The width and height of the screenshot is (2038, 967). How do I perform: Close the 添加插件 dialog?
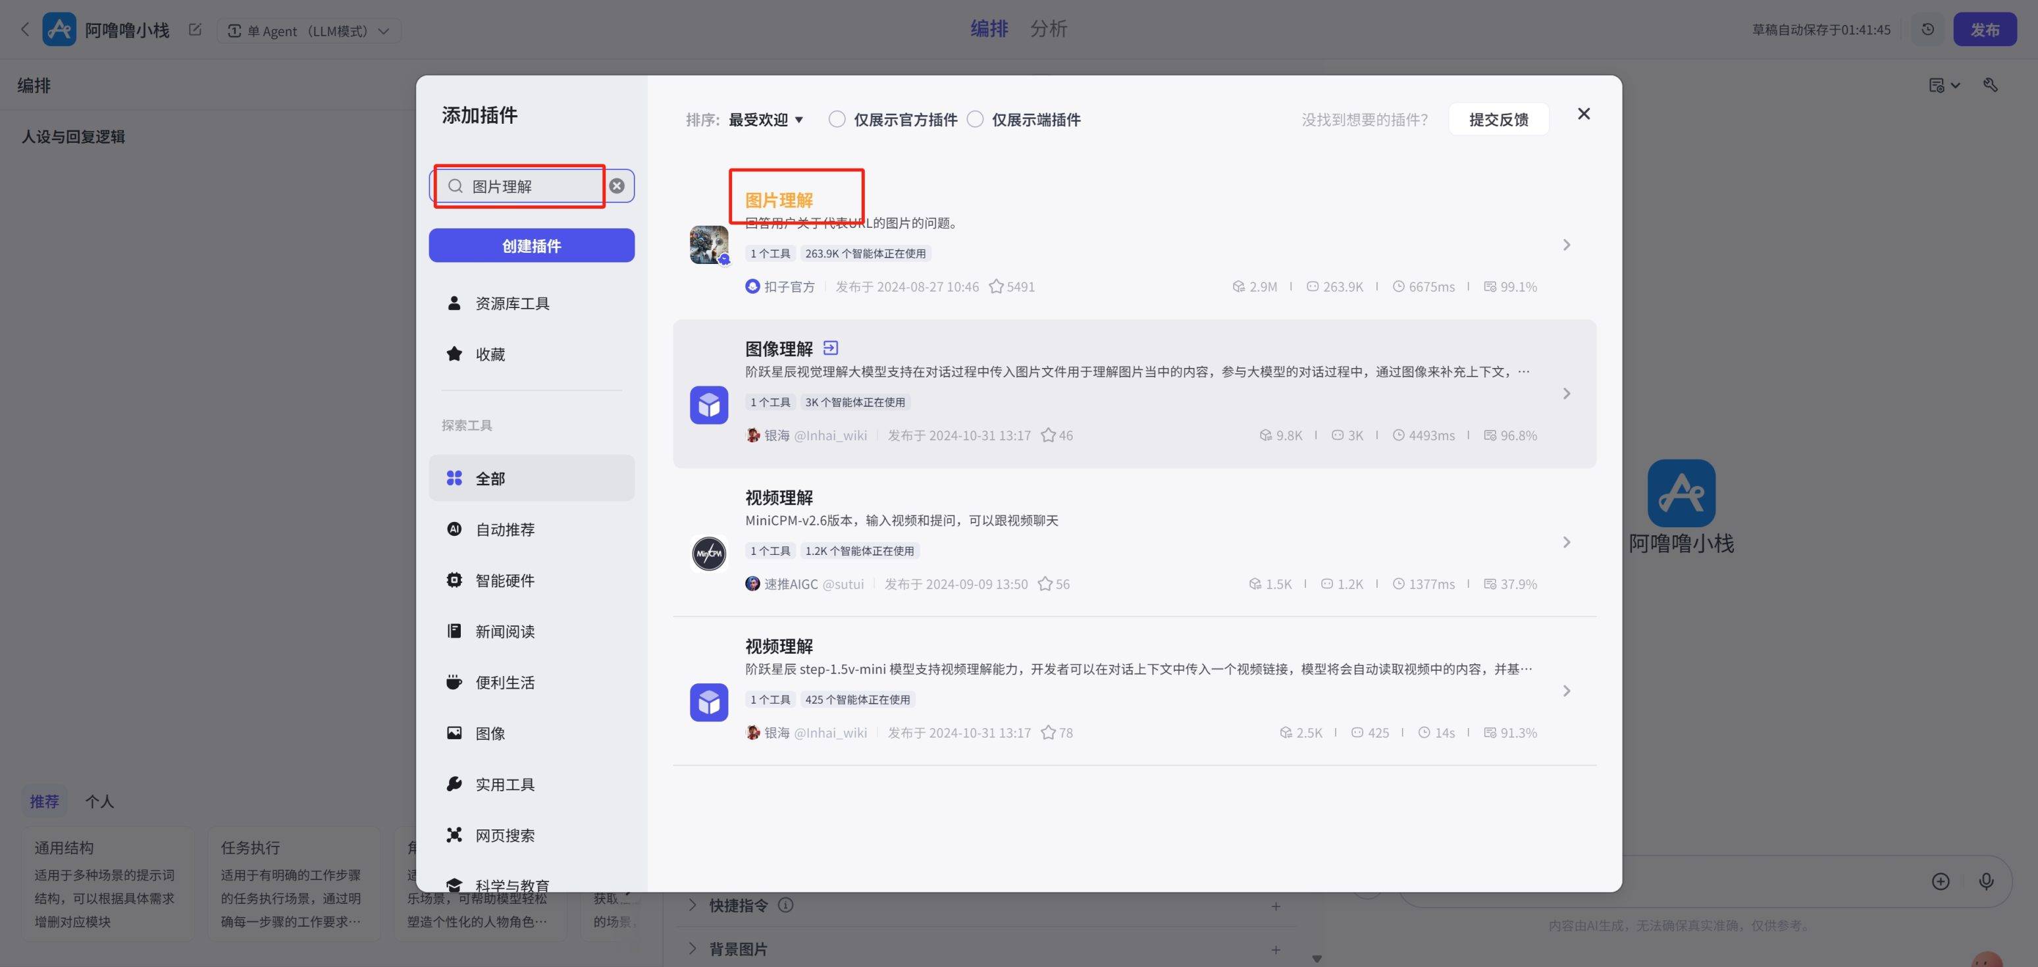pyautogui.click(x=1583, y=114)
